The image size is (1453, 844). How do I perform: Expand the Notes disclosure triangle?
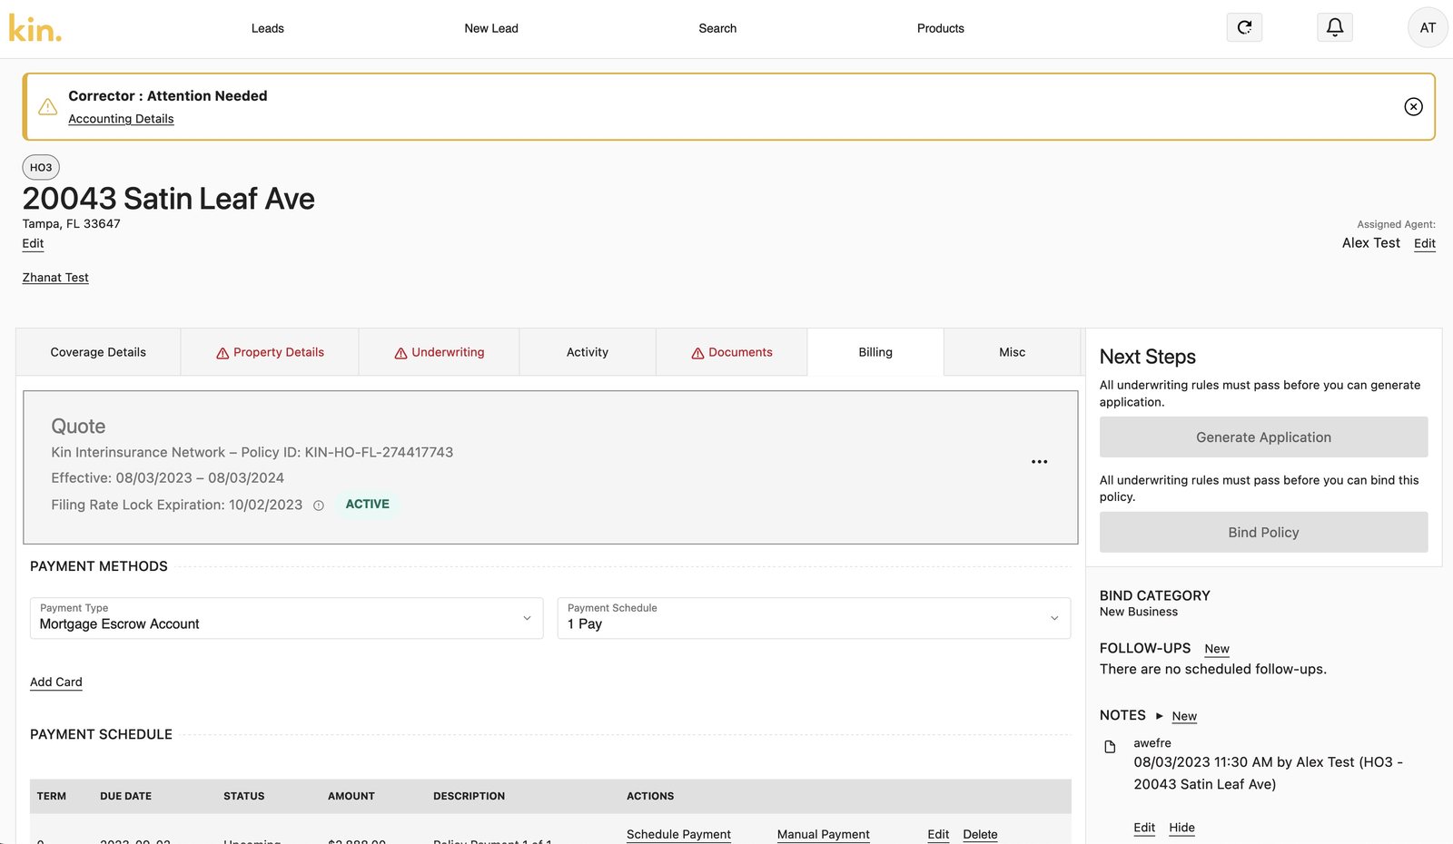tap(1160, 715)
